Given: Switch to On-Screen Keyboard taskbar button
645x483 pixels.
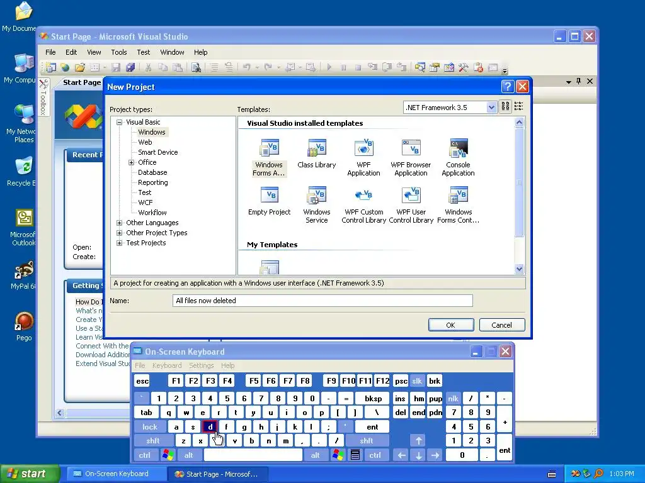Looking at the screenshot, I should [x=116, y=474].
